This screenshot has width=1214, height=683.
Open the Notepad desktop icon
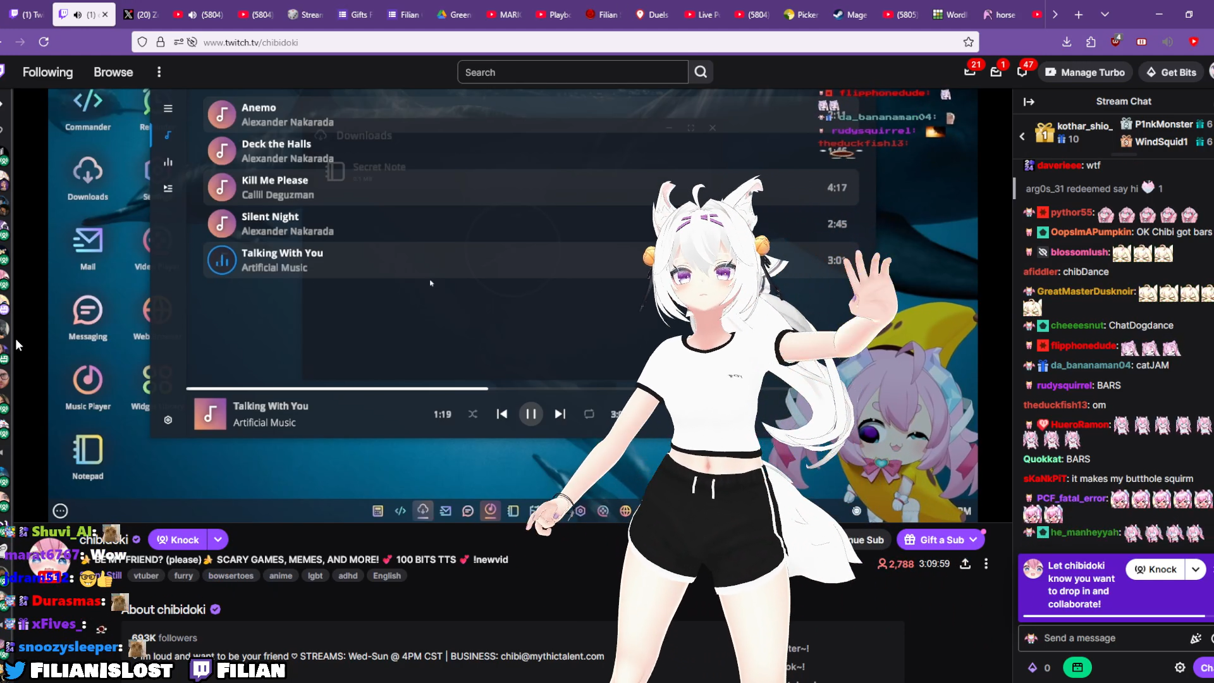click(88, 457)
